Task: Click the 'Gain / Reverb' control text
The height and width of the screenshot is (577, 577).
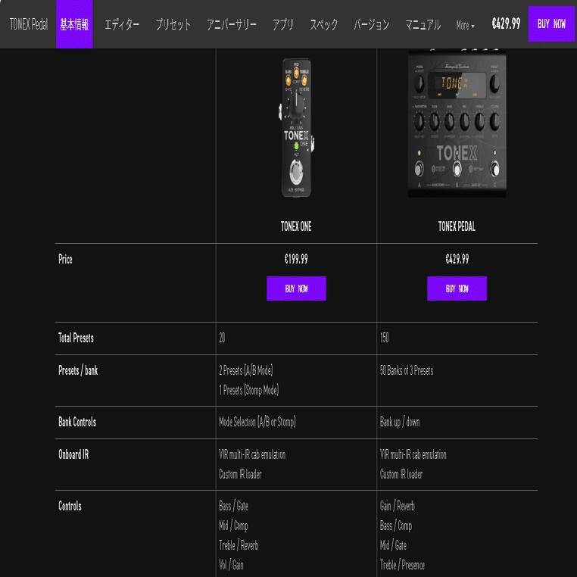Action: [x=398, y=506]
